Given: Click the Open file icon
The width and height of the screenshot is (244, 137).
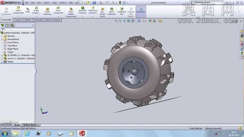Looking at the screenshot, I should pos(88,2).
